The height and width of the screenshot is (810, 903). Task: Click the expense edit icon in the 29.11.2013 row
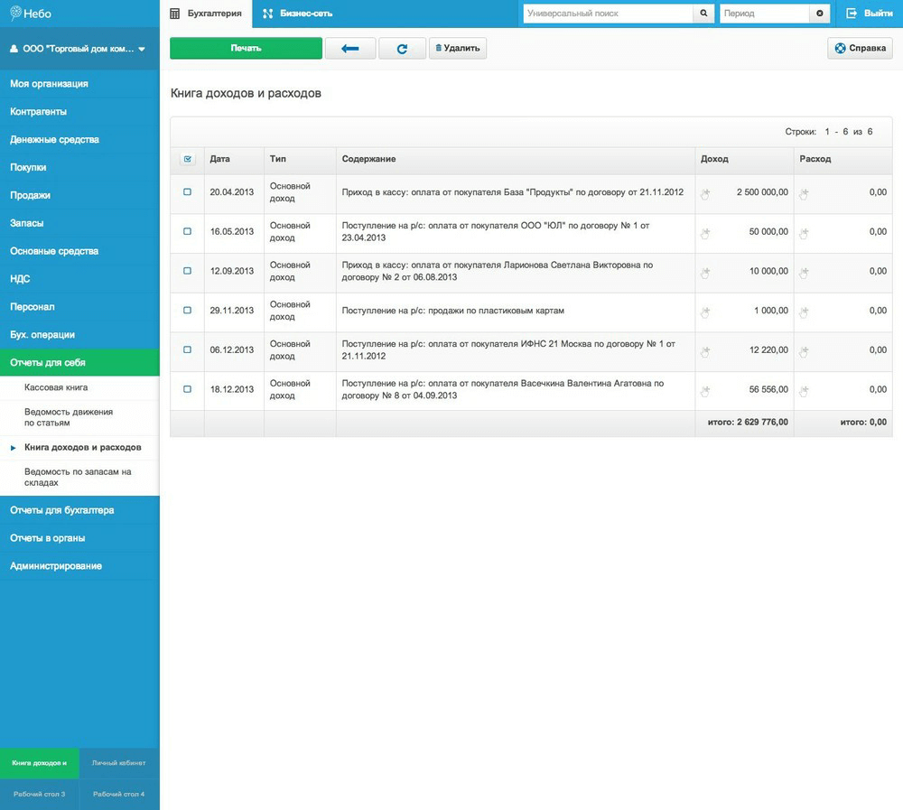[x=804, y=311]
